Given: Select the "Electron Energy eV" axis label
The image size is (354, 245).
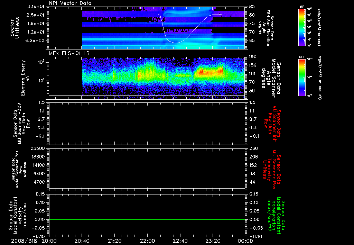Looking at the screenshot, I should click(x=26, y=78).
